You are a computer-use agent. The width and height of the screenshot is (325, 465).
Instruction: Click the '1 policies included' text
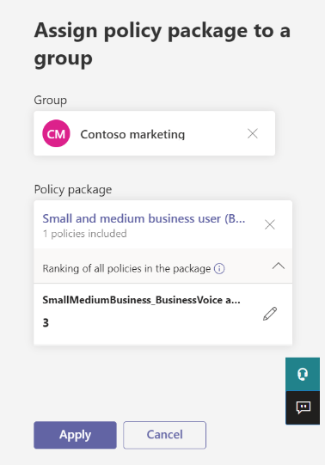pos(85,234)
